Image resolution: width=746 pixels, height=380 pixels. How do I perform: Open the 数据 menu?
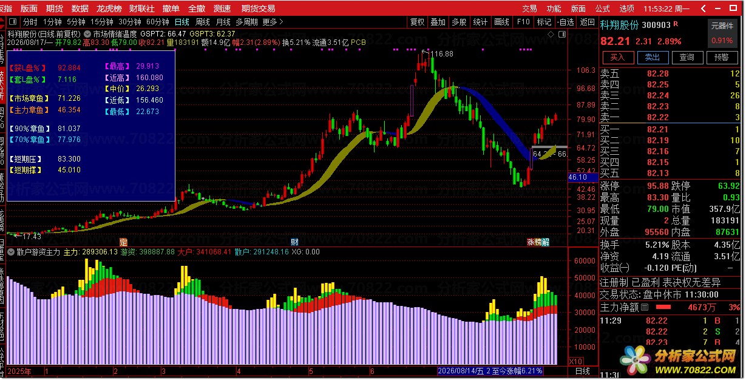(x=80, y=8)
